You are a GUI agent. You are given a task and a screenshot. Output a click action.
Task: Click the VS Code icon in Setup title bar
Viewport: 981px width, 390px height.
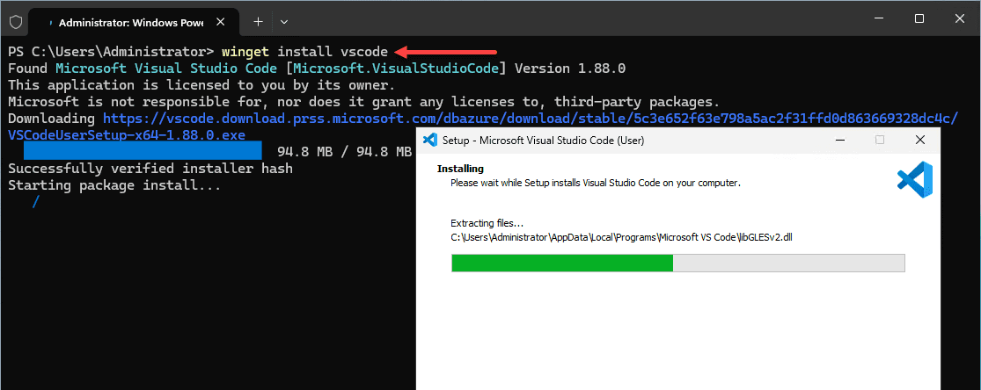[430, 140]
